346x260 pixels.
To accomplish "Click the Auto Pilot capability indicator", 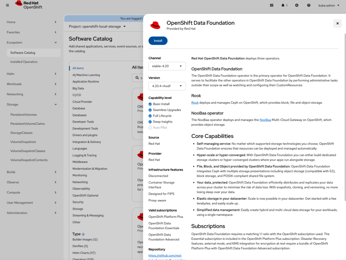I will tap(150, 128).
